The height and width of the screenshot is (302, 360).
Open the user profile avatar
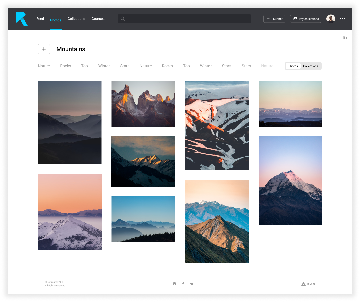tap(331, 19)
